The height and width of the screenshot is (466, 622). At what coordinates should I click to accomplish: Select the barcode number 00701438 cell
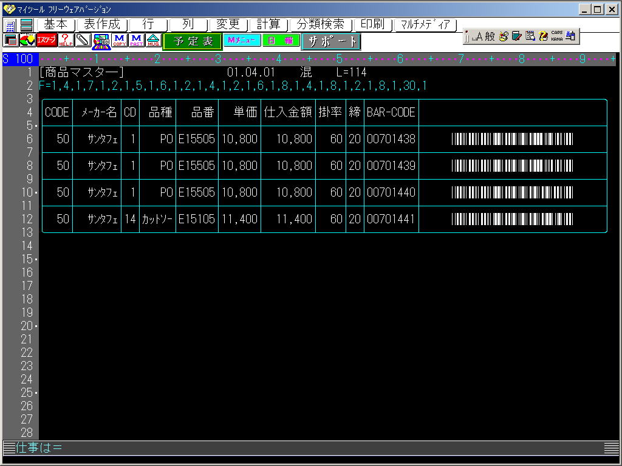click(391, 139)
